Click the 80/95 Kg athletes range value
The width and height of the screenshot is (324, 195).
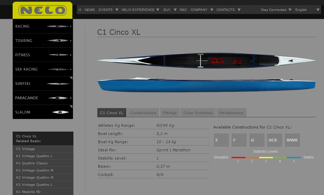click(165, 125)
